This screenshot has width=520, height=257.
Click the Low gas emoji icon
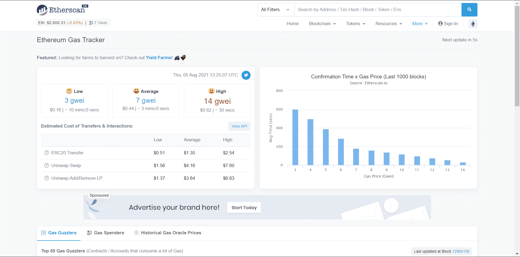click(69, 91)
